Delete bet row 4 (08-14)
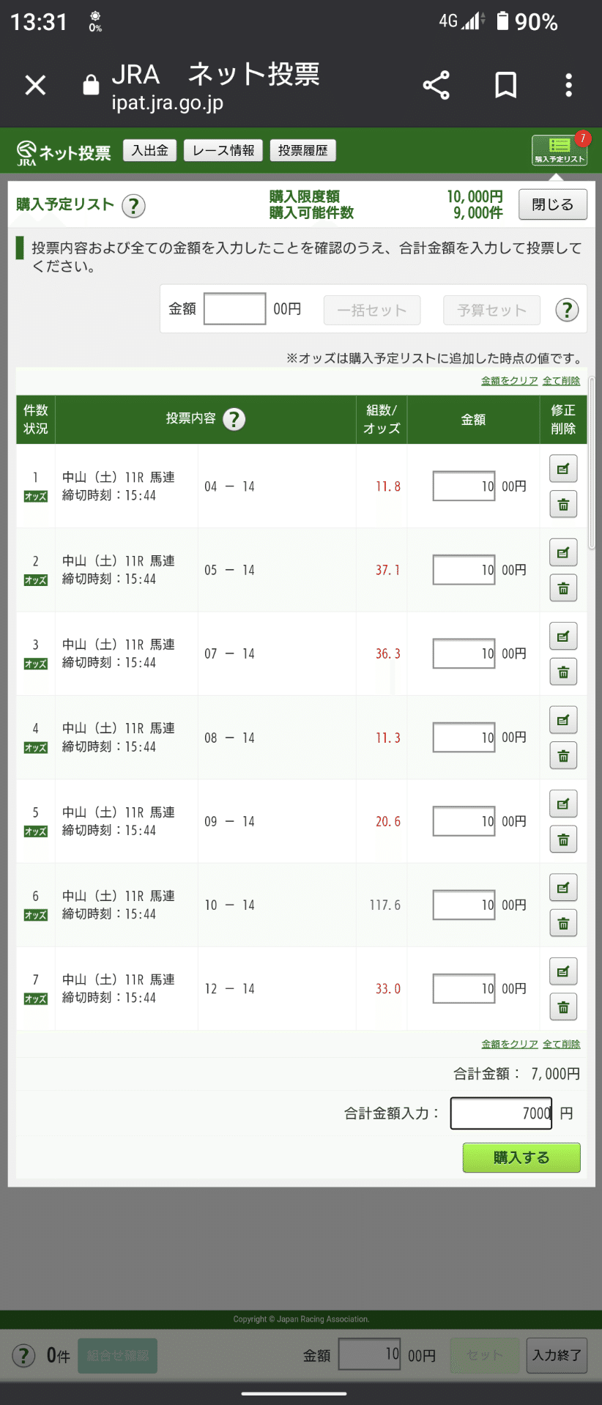 563,756
